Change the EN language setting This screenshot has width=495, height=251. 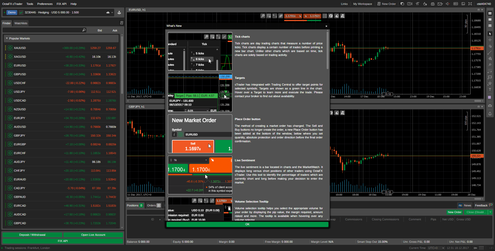(x=456, y=4)
